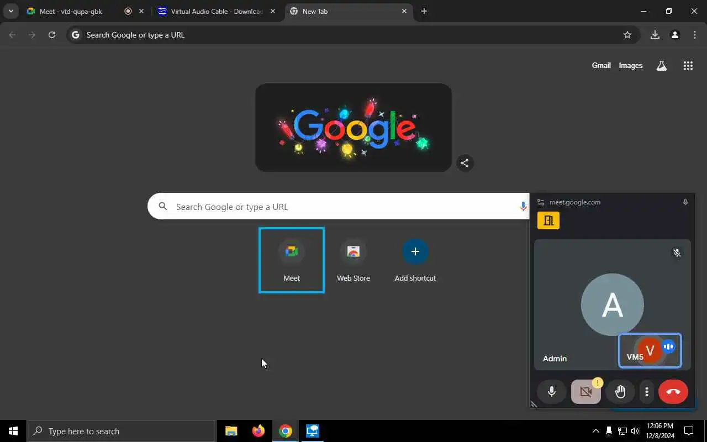Click the microphone indicator in Meet mini-window header

pos(685,202)
